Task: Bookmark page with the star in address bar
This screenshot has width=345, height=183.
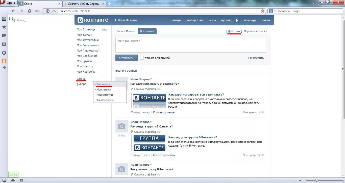Action: pos(263,11)
